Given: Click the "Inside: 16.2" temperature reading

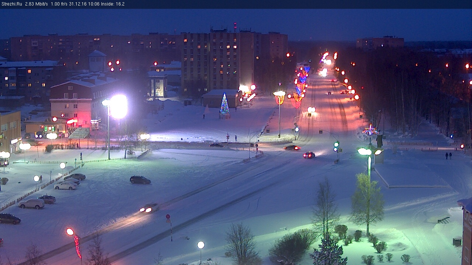Looking at the screenshot, I should coord(112,4).
